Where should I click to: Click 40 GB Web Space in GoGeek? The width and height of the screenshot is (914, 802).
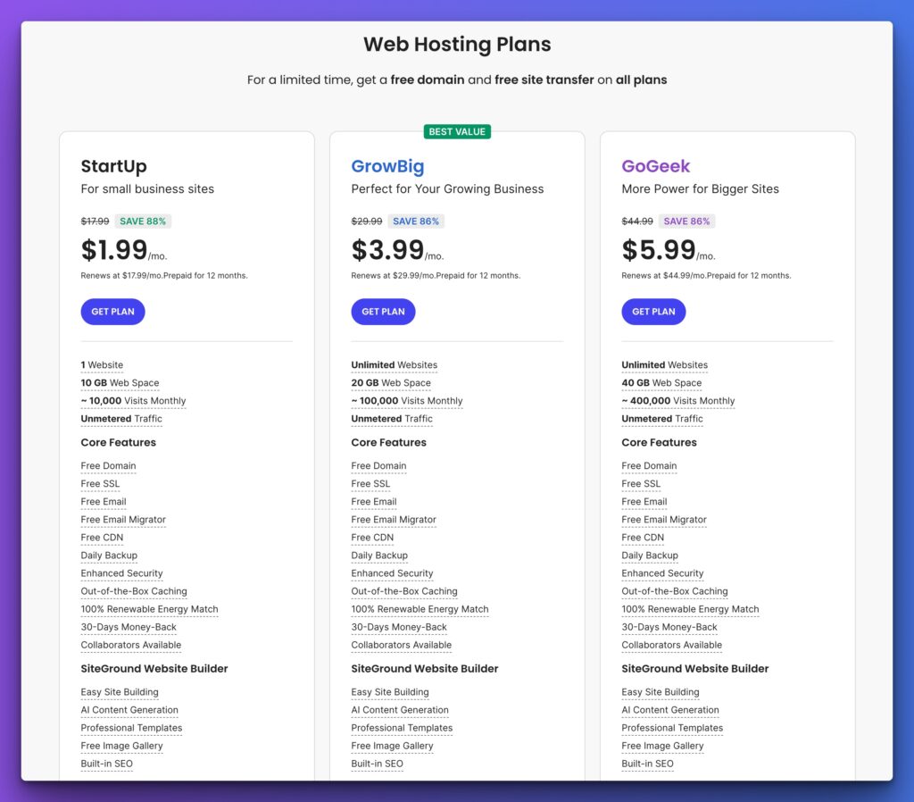tap(661, 383)
